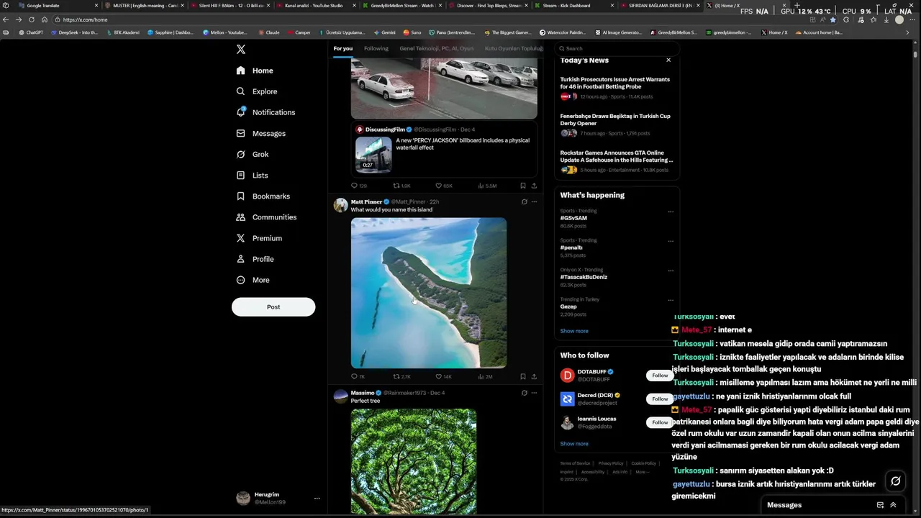Open Matt Pinner's profile avatar
Screen dimensions: 921x518
point(340,205)
